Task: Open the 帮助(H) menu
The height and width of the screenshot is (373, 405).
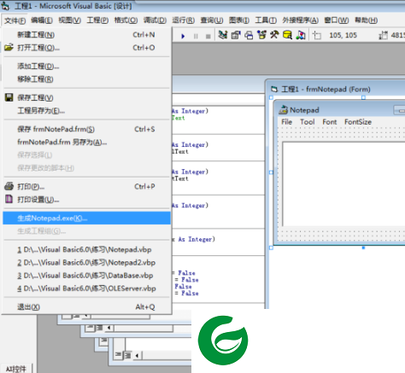Action: pos(366,20)
